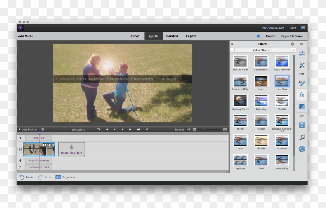Screen dimensions: 326x208
Task: Click the fullscreen monitor icon near Save
Action: [303, 28]
